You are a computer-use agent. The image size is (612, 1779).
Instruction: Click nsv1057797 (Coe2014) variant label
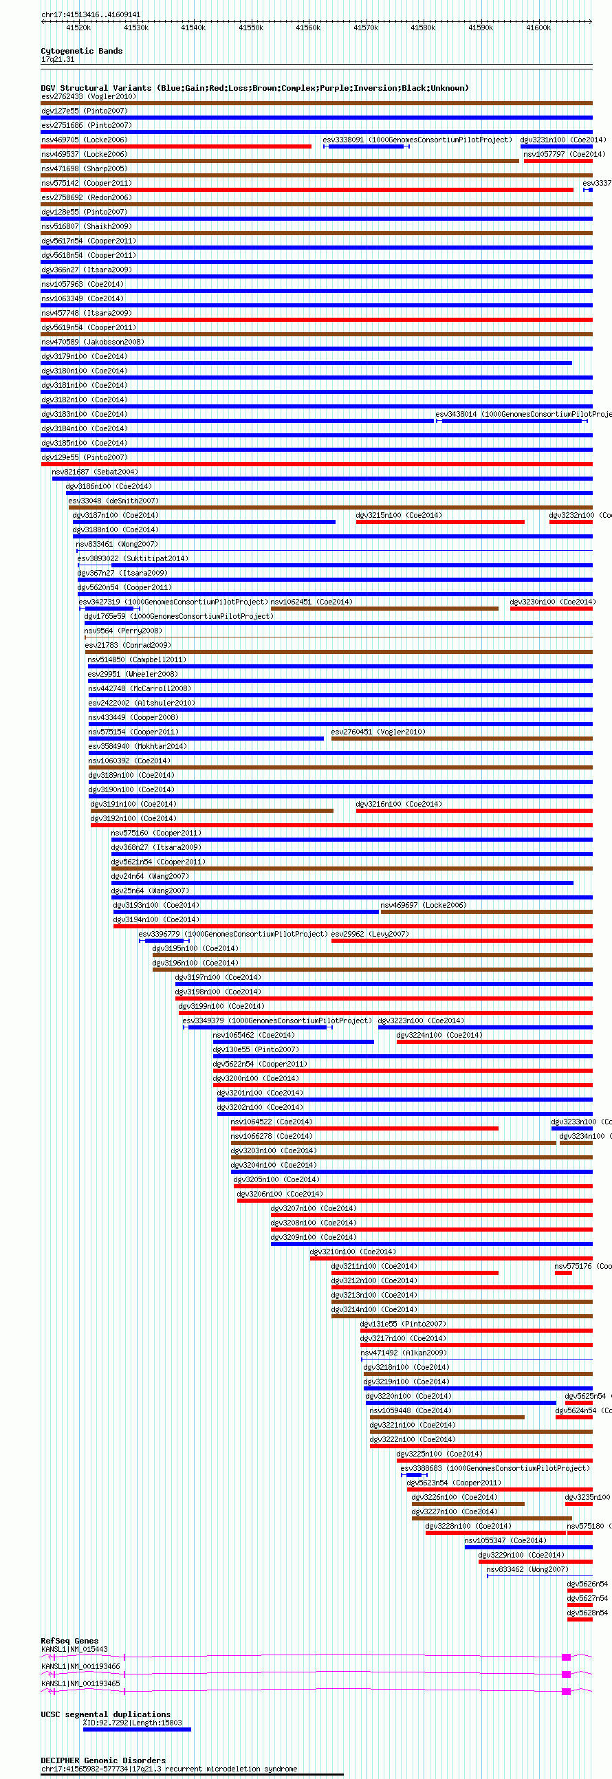[565, 155]
